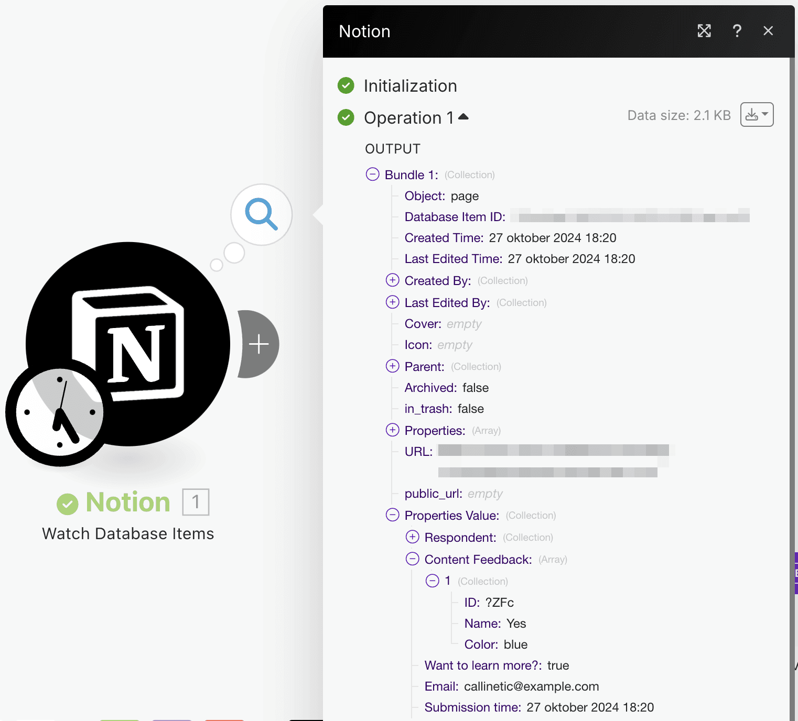Open the Notion module circle icon
The image size is (798, 721).
tap(128, 344)
